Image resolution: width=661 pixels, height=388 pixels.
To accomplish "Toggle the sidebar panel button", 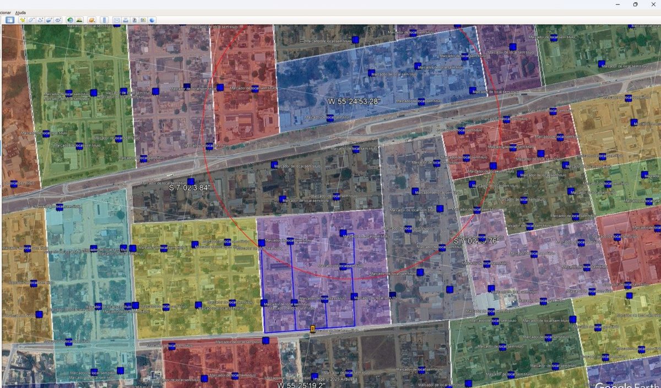I will [x=10, y=20].
